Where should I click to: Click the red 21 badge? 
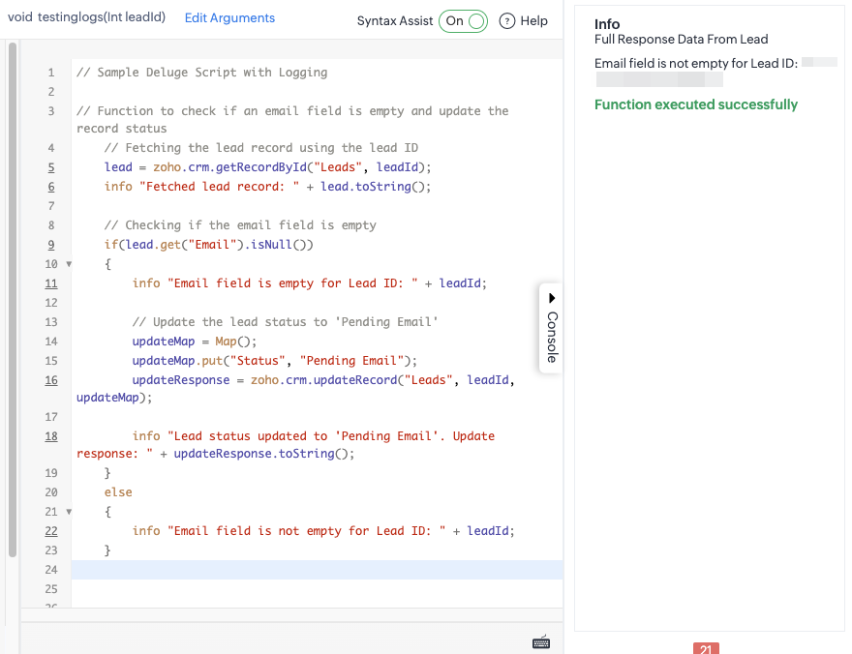706,648
